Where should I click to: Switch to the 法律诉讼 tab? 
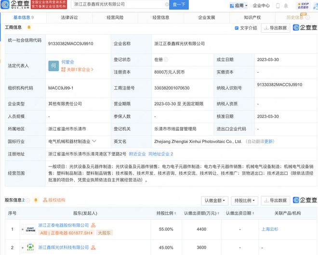coord(69,17)
